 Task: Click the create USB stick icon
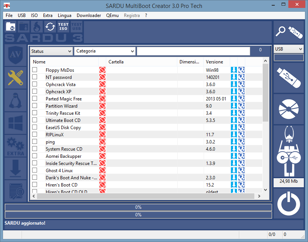click(289, 78)
